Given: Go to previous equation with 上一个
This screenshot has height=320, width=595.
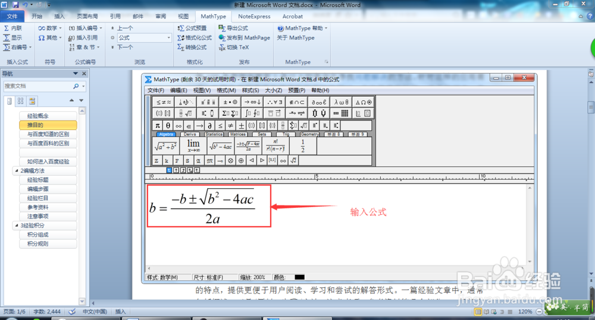Looking at the screenshot, I should pyautogui.click(x=121, y=28).
